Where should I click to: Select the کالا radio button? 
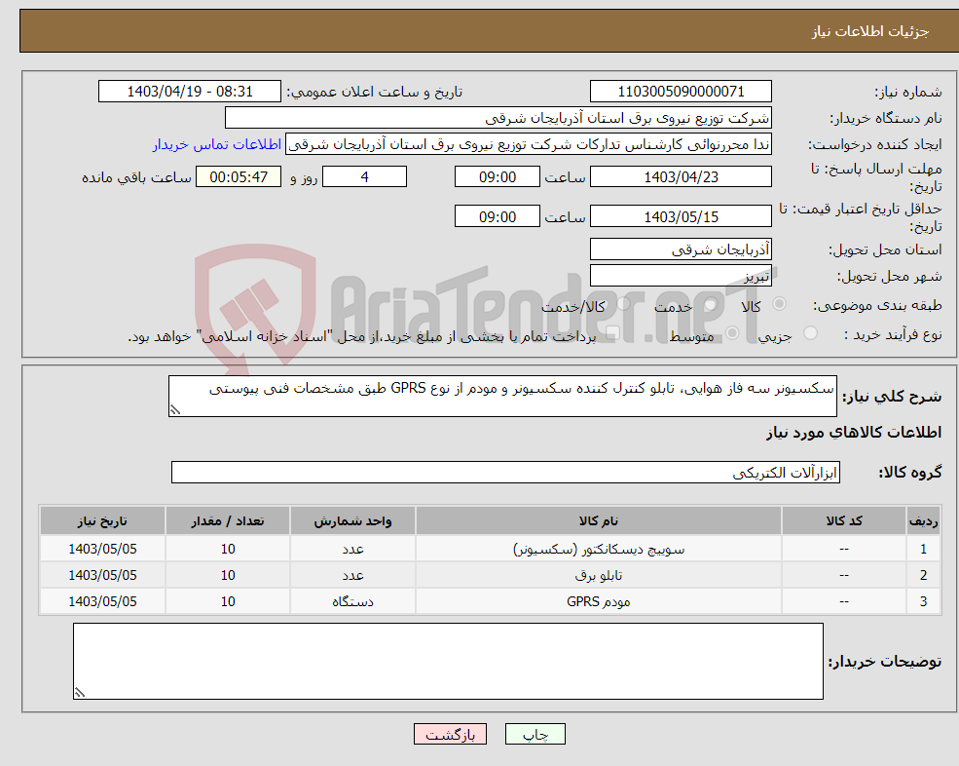tap(779, 304)
